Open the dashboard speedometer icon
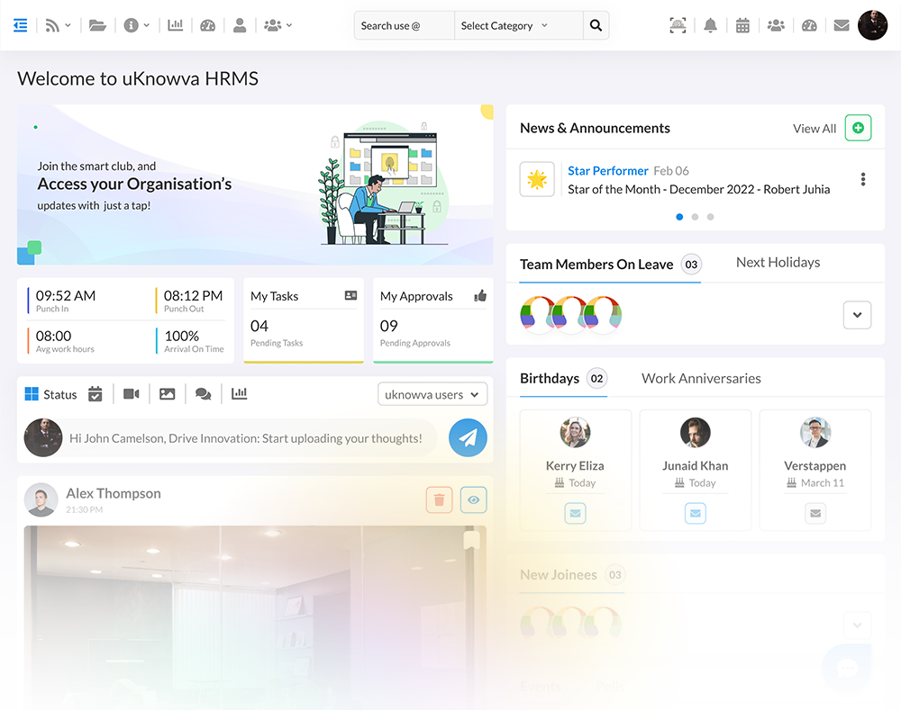This screenshot has height=710, width=901. [208, 24]
